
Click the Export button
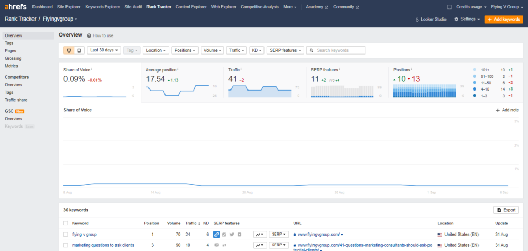pos(506,210)
